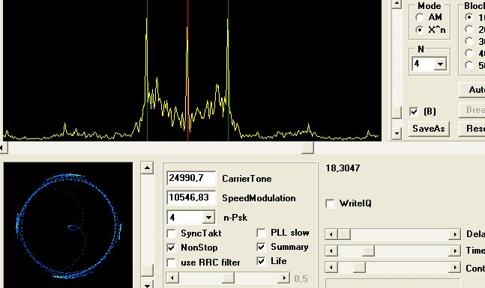Select the AM mode radio button
Viewport: 485px width, 288px height.
(x=420, y=17)
